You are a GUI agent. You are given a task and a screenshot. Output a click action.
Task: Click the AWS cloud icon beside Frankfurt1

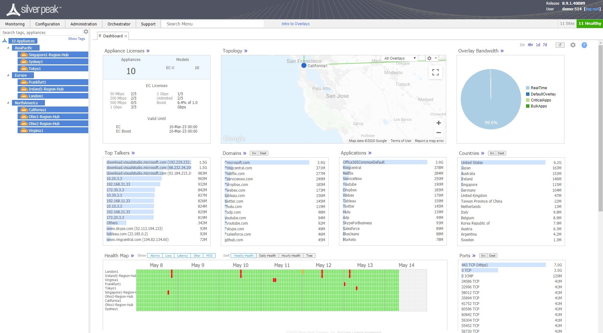(x=24, y=82)
